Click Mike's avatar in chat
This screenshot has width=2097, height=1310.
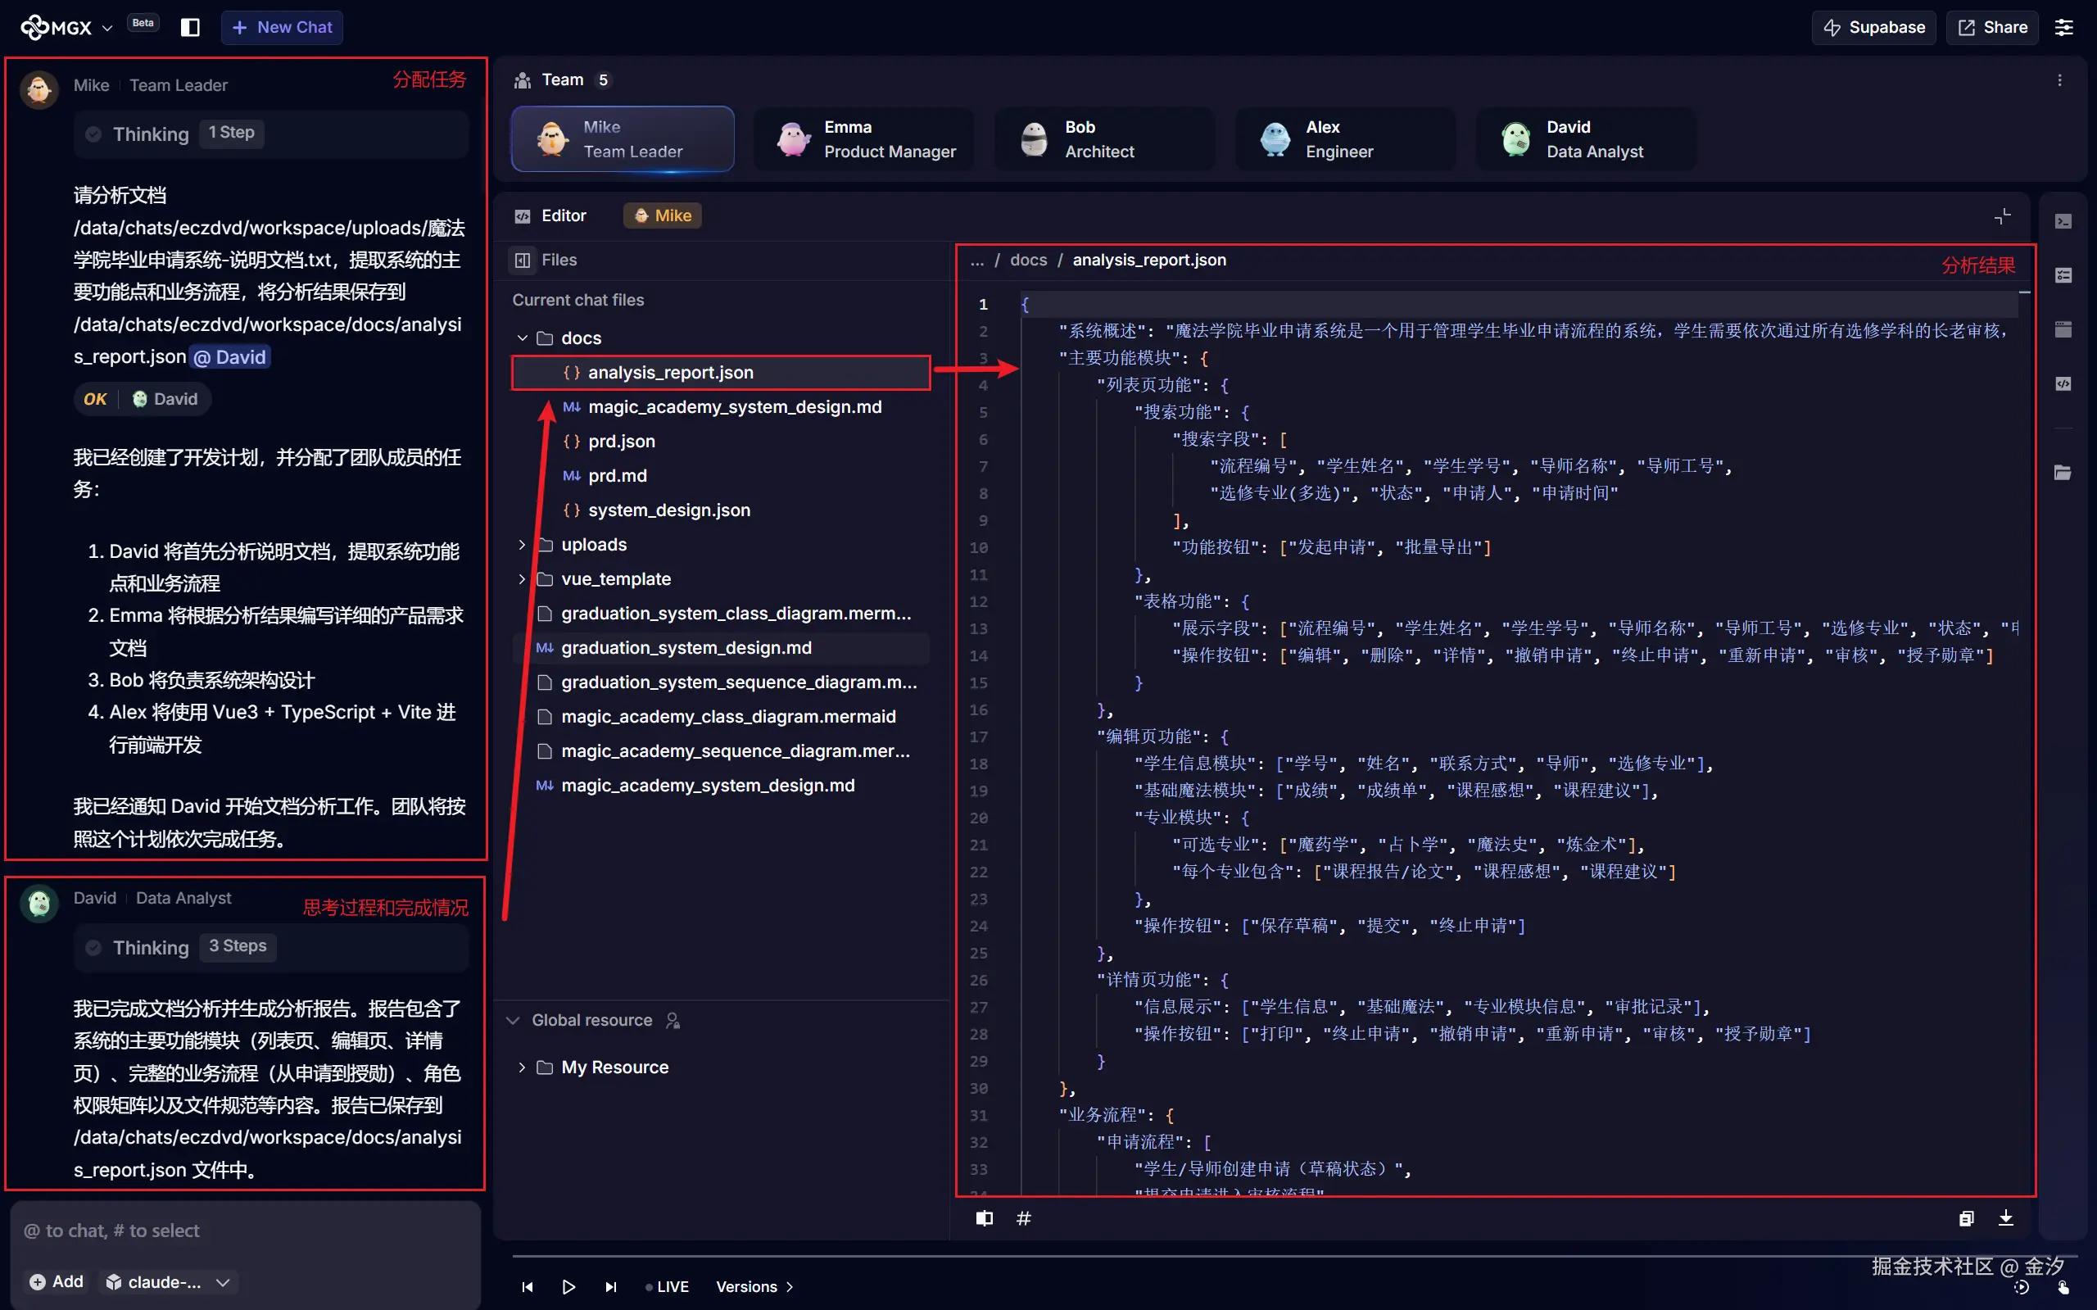coord(39,89)
